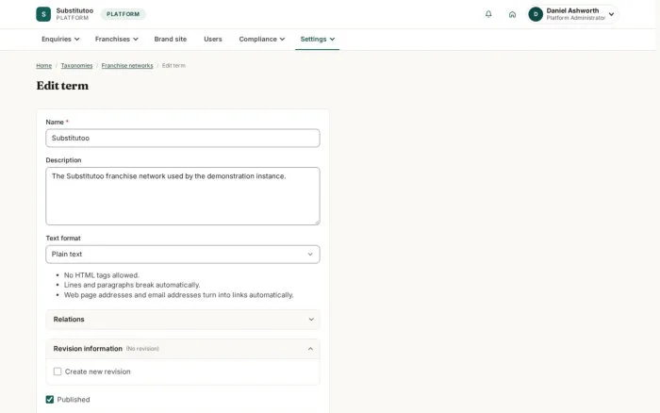This screenshot has height=413, width=660.
Task: Enable Create new revision checkbox
Action: pyautogui.click(x=58, y=372)
